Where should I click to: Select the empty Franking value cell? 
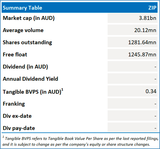coord(132,104)
